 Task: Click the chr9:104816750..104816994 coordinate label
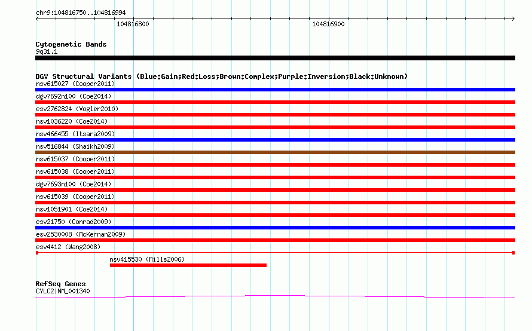click(x=81, y=13)
